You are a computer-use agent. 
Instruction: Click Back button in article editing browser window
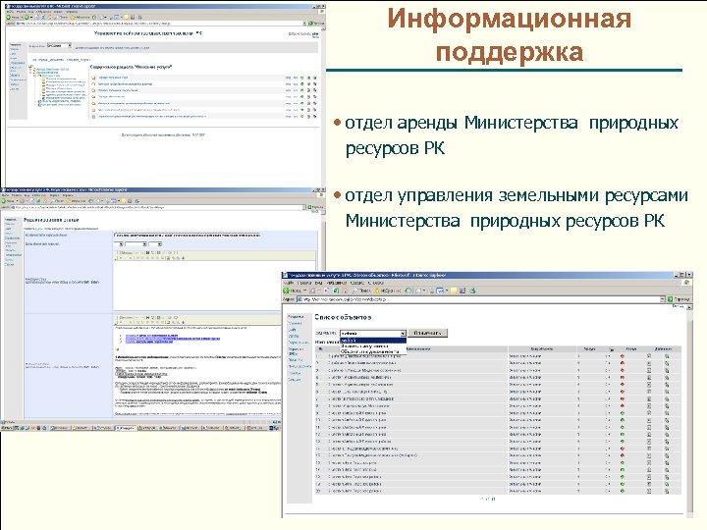coord(9,201)
